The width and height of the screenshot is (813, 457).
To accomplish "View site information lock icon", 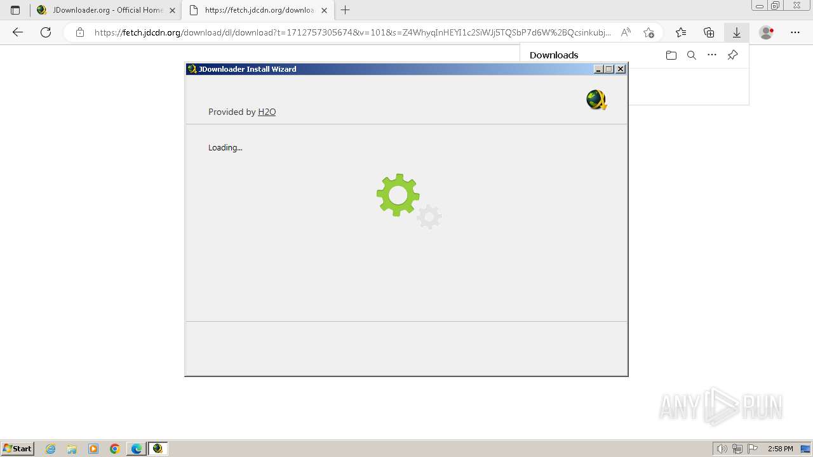I will click(80, 32).
